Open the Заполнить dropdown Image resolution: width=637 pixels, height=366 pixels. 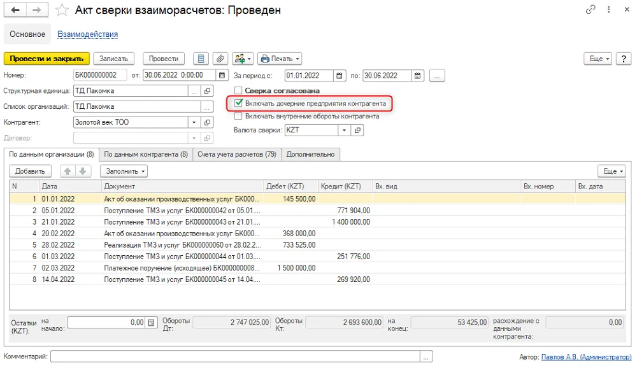(x=124, y=171)
